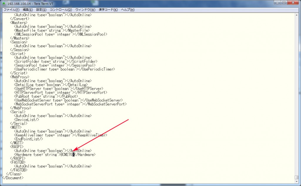The width and height of the screenshot is (301, 186).
Task: Click the <DeviceList/> line
Action: 26,120
